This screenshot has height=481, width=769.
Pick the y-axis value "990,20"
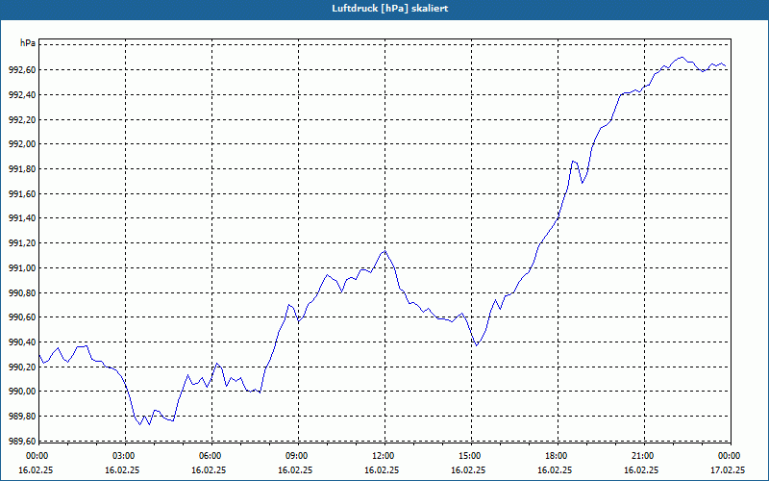tap(22, 367)
